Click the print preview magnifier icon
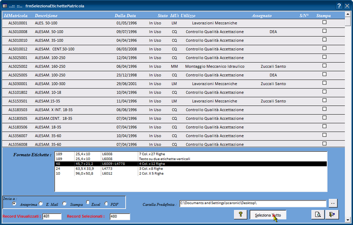The width and height of the screenshot is (353, 225). click(x=318, y=215)
